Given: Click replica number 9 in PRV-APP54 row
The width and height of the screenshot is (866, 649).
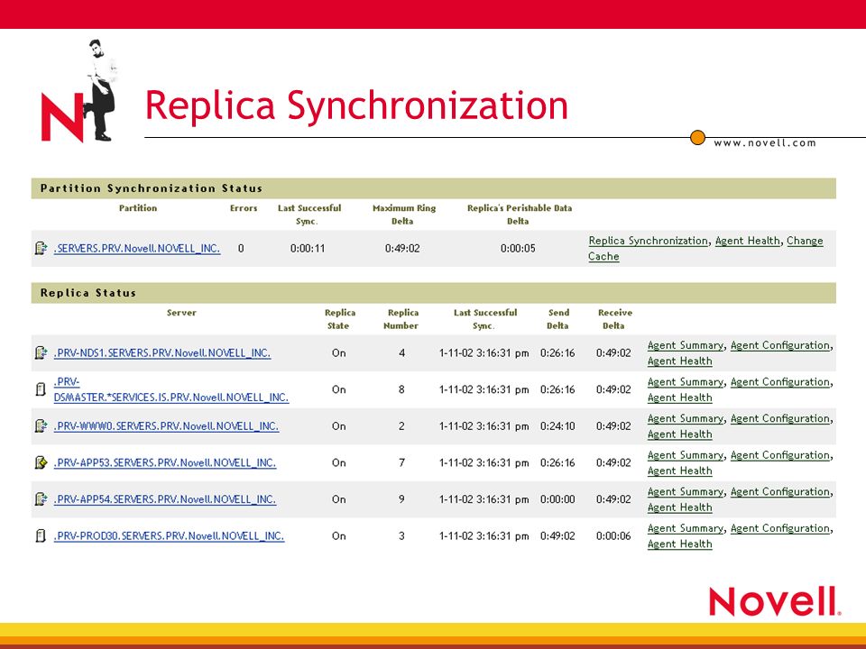Looking at the screenshot, I should [402, 499].
